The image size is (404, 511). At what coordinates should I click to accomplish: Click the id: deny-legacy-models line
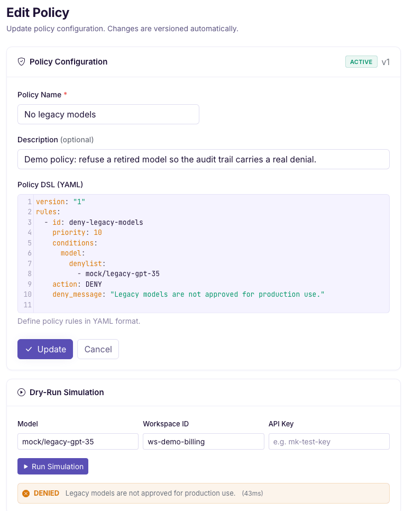point(94,222)
